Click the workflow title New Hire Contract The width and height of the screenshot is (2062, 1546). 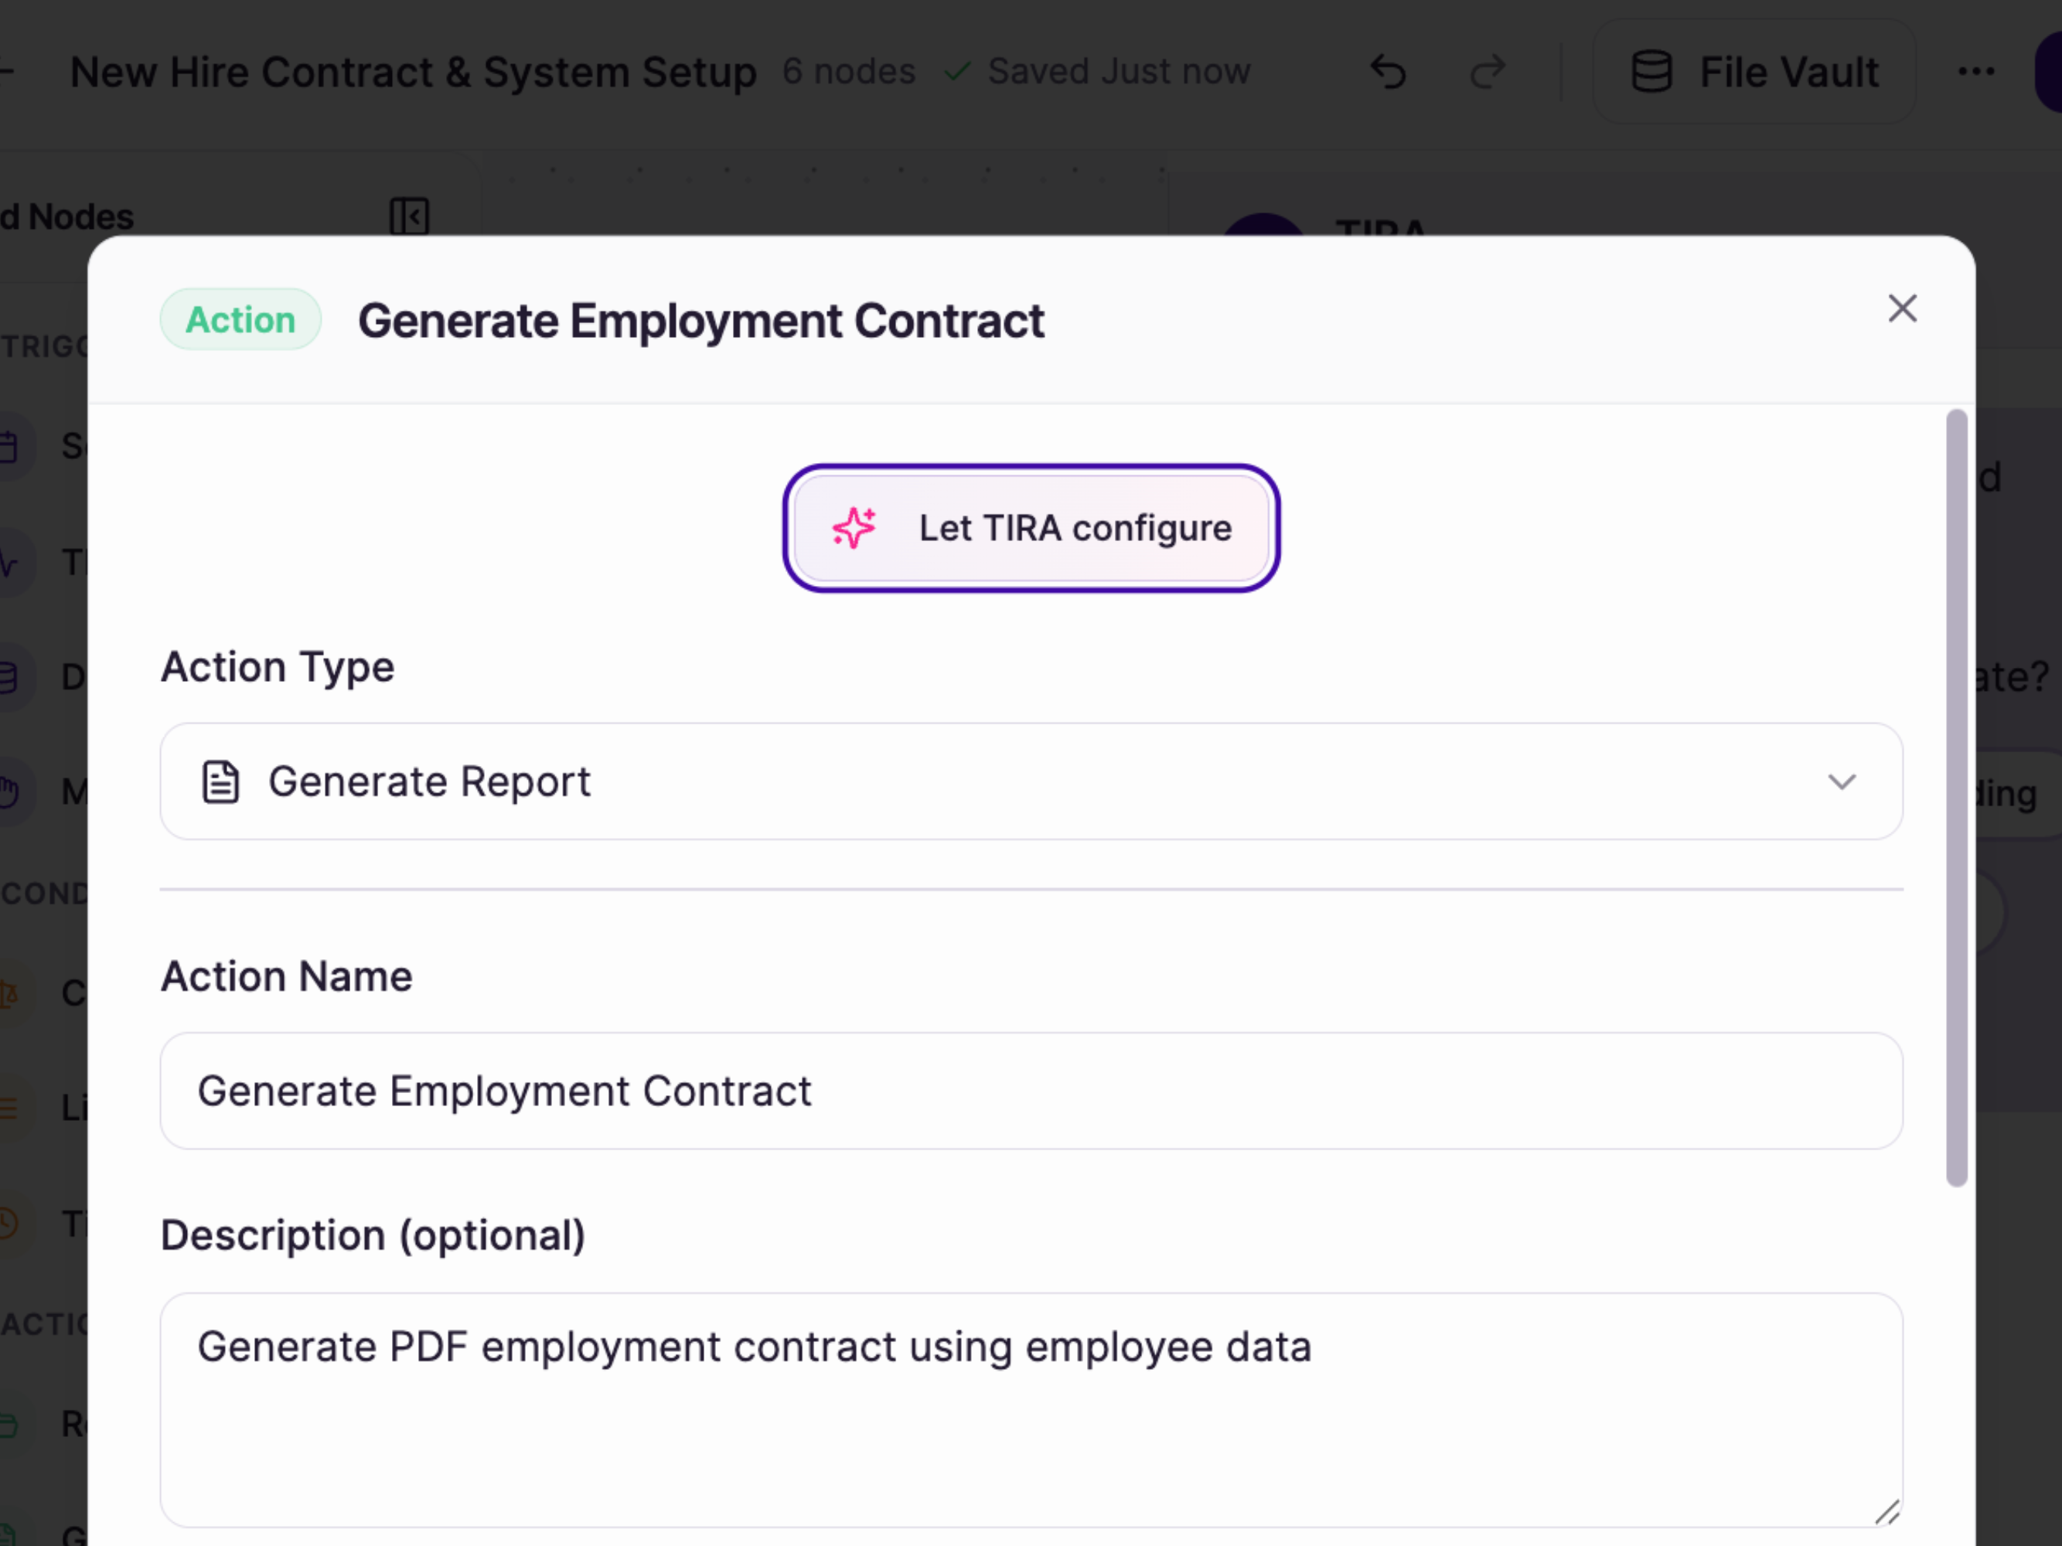[x=413, y=72]
